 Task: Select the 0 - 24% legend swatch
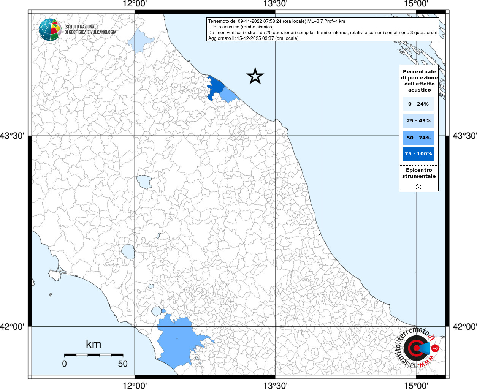(418, 104)
